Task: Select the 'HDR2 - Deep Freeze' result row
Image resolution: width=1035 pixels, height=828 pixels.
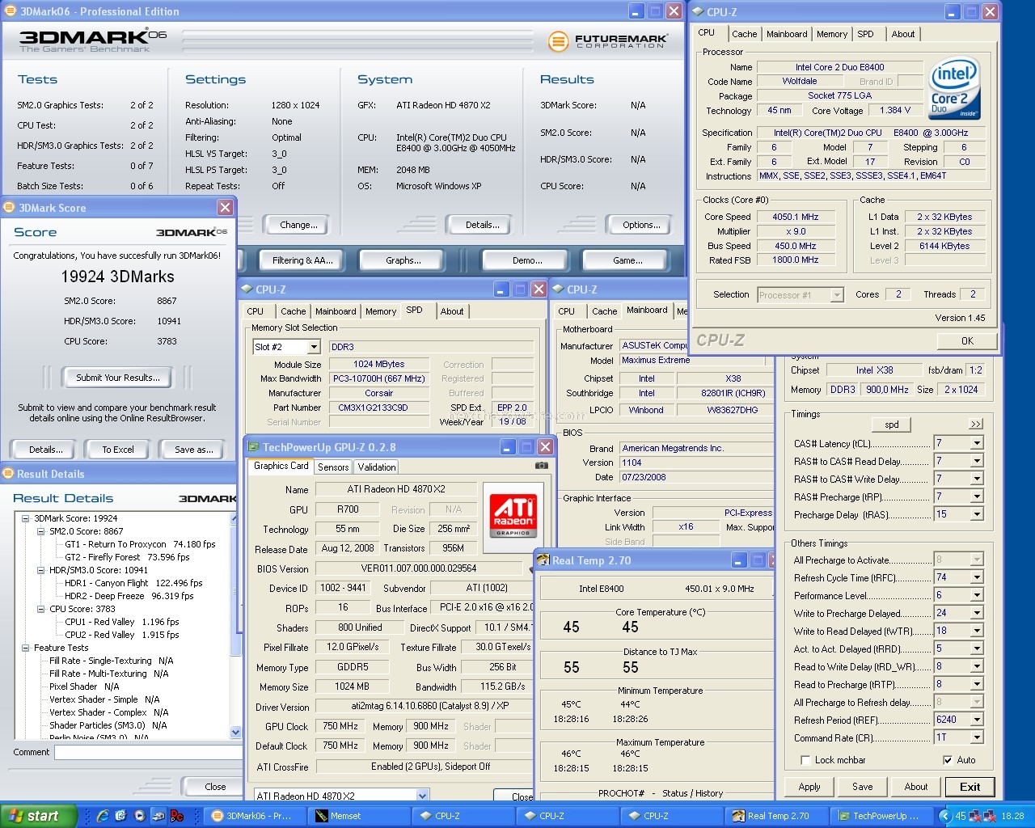Action: [x=129, y=596]
